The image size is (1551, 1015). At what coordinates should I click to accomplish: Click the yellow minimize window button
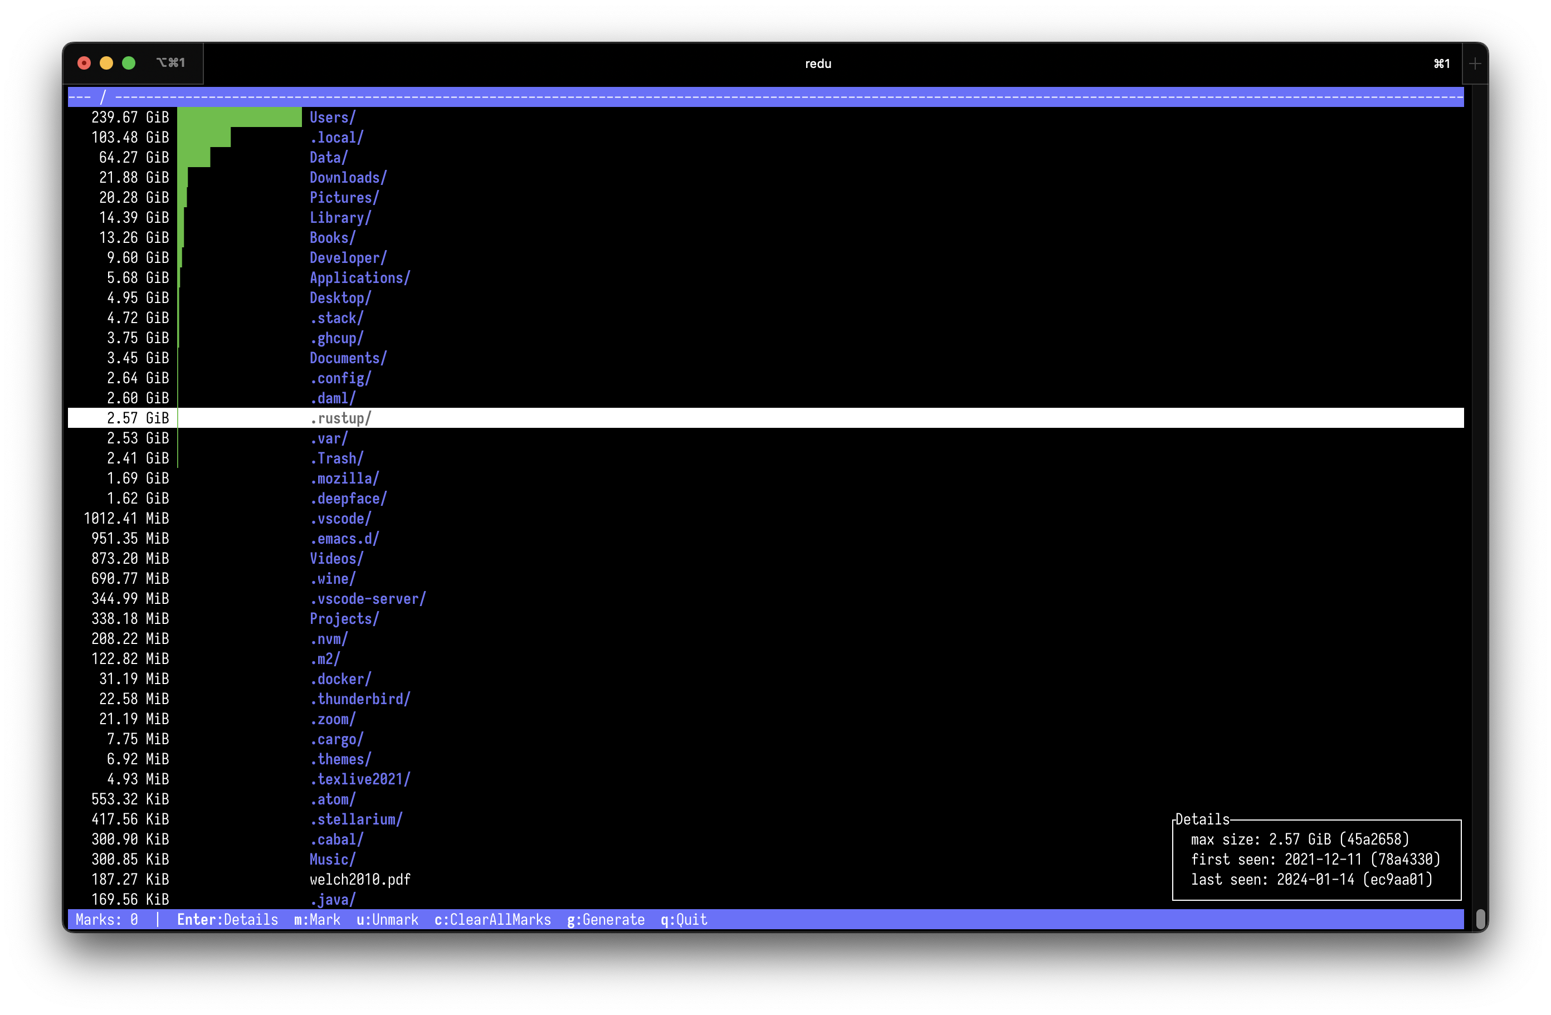coord(106,62)
